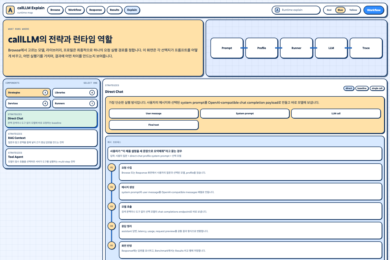This screenshot has height=260, width=390.
Task: Click step marker 04 on the timeline
Action: click(x=112, y=226)
